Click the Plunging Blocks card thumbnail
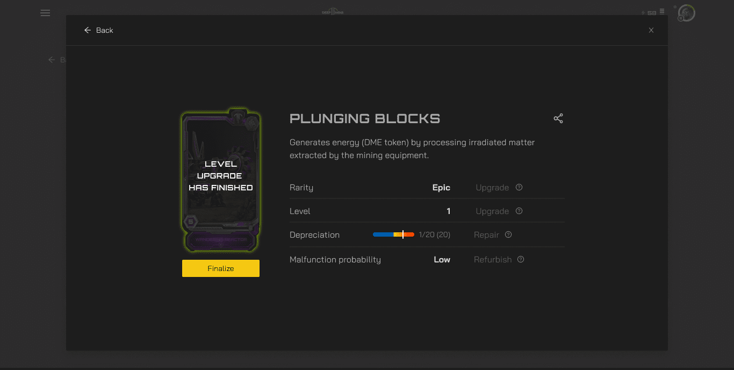 (221, 181)
